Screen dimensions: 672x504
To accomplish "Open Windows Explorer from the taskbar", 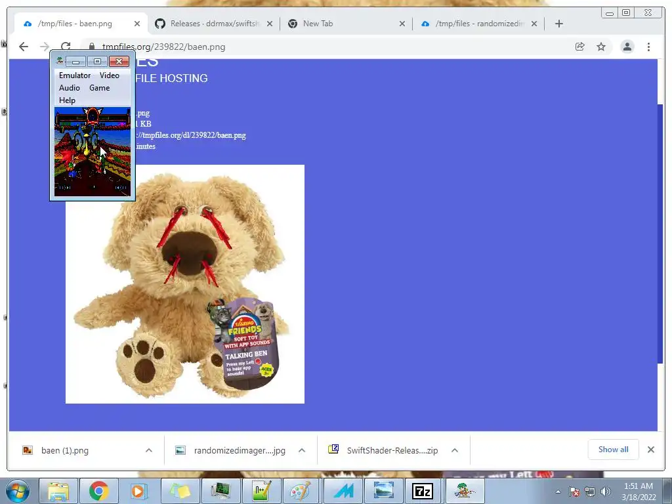I will (x=58, y=491).
